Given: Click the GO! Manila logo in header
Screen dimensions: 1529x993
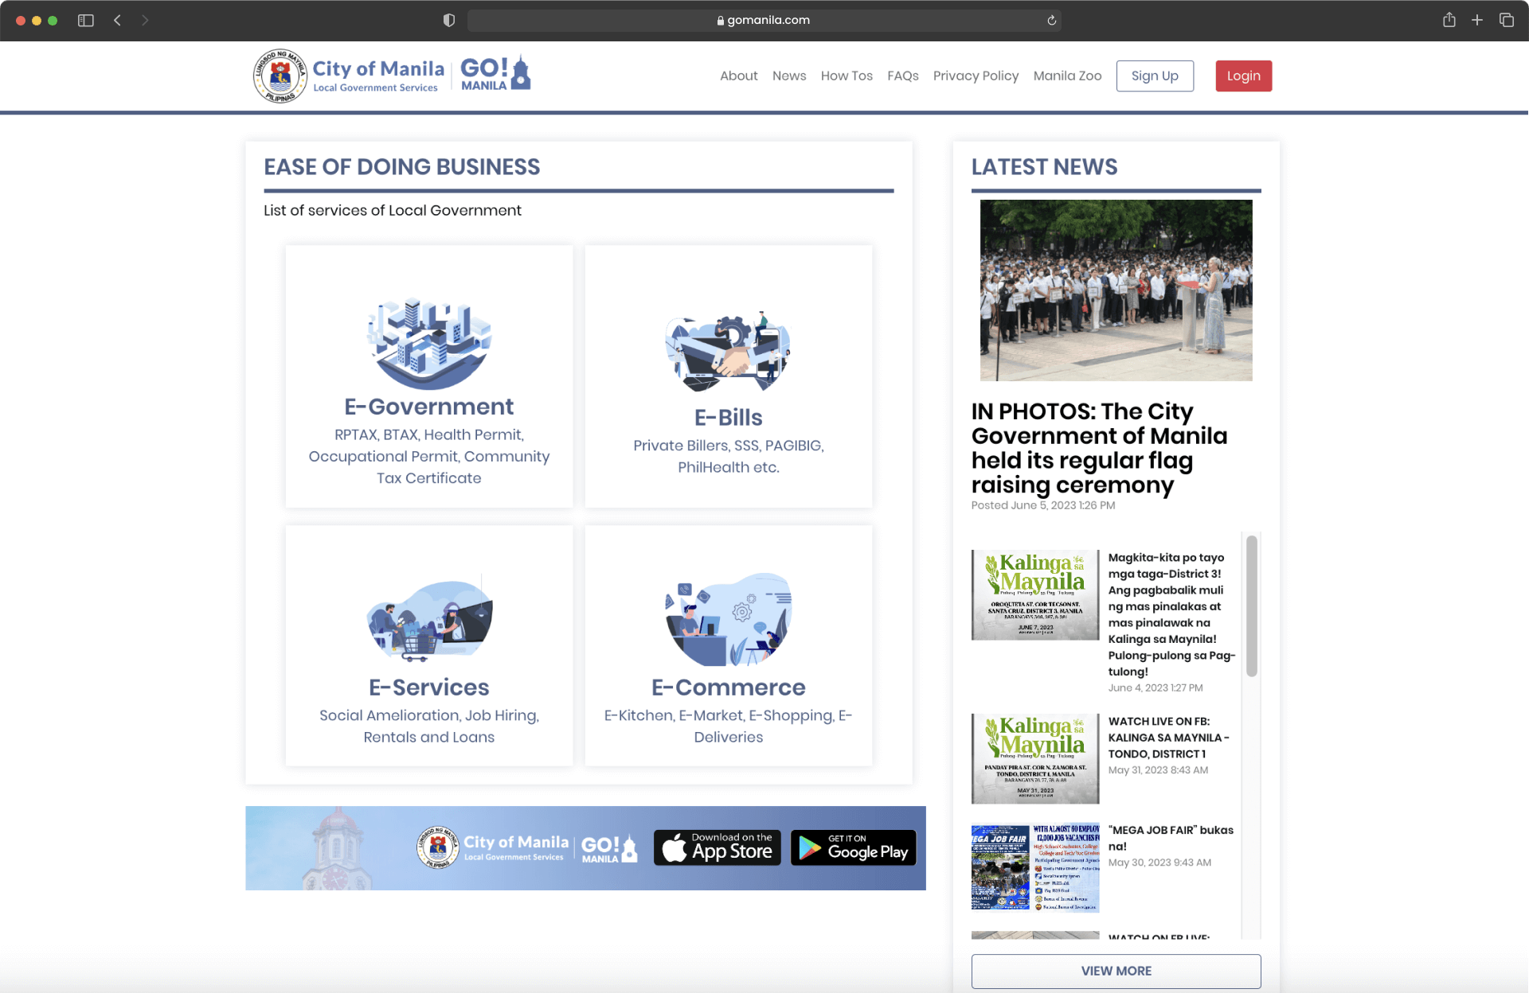Looking at the screenshot, I should click(495, 74).
